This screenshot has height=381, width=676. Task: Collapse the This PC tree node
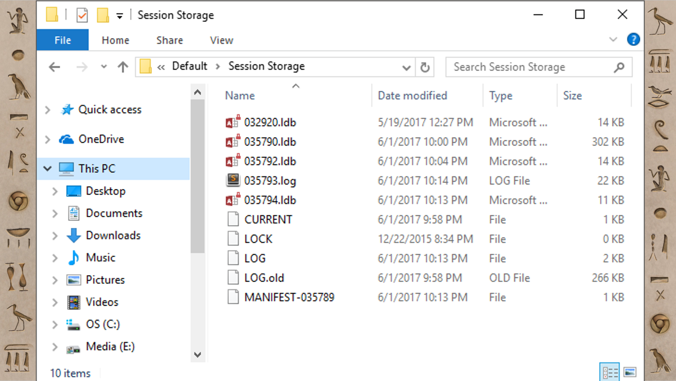48,168
